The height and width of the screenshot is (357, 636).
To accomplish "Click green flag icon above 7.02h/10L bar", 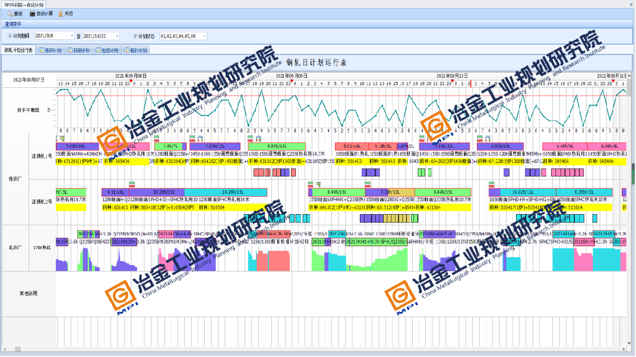I will coord(62,139).
